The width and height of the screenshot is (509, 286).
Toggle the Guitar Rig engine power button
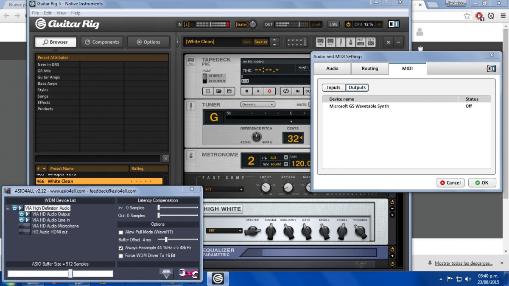[x=348, y=24]
